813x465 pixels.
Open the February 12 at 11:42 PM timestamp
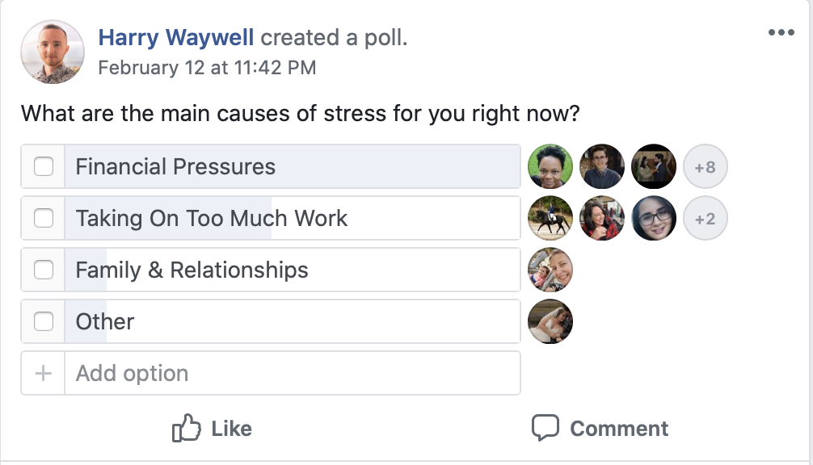coord(207,68)
